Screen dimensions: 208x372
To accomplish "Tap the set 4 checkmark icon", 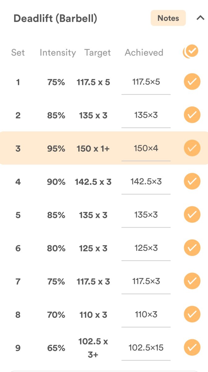I will pos(192,181).
